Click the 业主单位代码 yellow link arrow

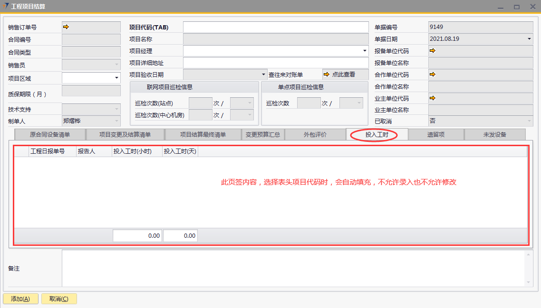coord(433,98)
